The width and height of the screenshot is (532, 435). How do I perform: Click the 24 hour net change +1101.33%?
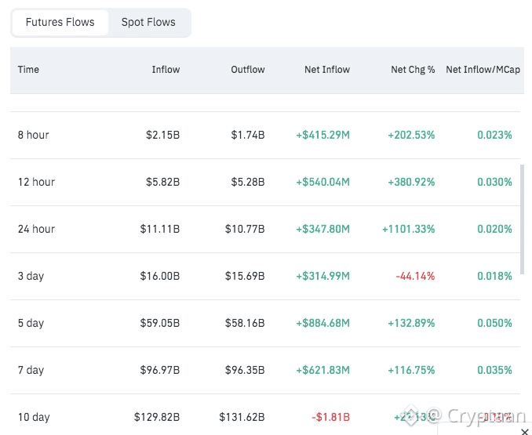pos(408,229)
